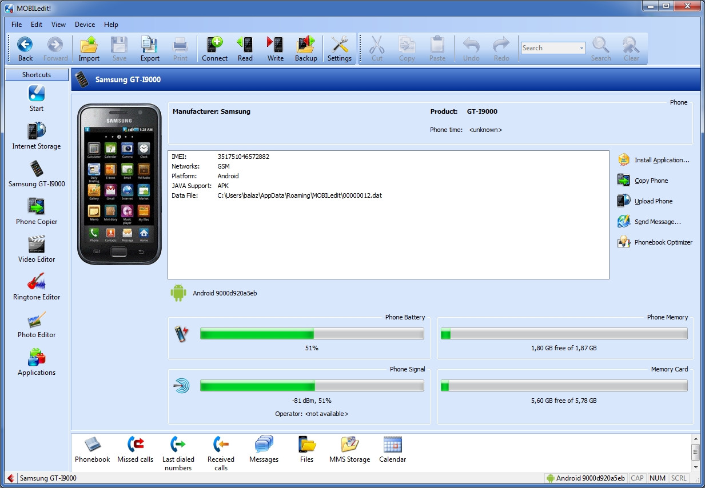This screenshot has width=705, height=488.
Task: Click the Search magnifier icon
Action: [601, 49]
